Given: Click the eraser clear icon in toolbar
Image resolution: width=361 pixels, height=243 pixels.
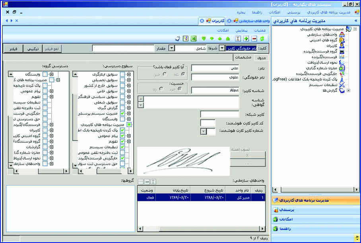Looking at the screenshot, I should point(177,39).
